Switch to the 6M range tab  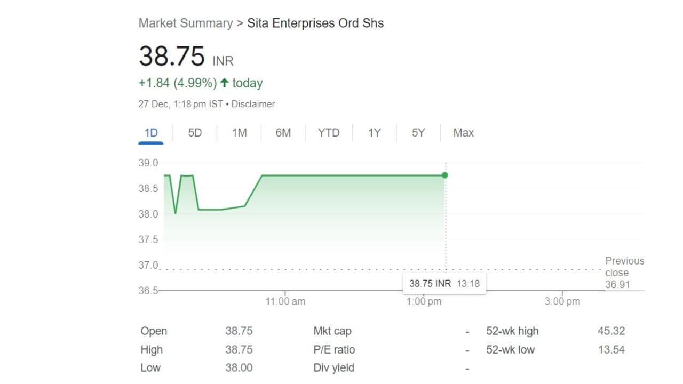point(283,133)
